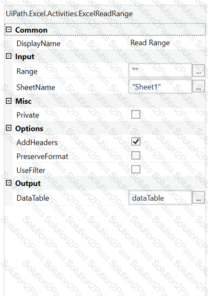The image size is (208, 296).
Task: Click the SheetName field containing "Sheet1"
Action: coord(160,87)
